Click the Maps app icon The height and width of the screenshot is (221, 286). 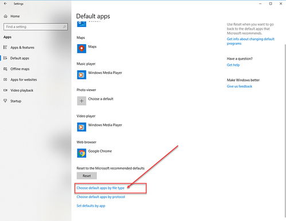81,49
